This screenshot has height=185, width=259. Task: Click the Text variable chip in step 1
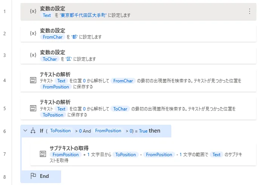(47, 15)
